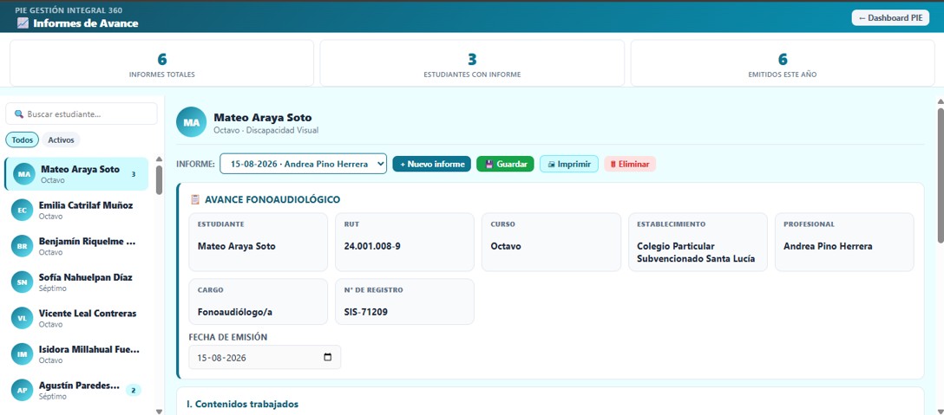
Task: Click the VL avatar of Vicente Leal Contreras
Action: pos(23,318)
